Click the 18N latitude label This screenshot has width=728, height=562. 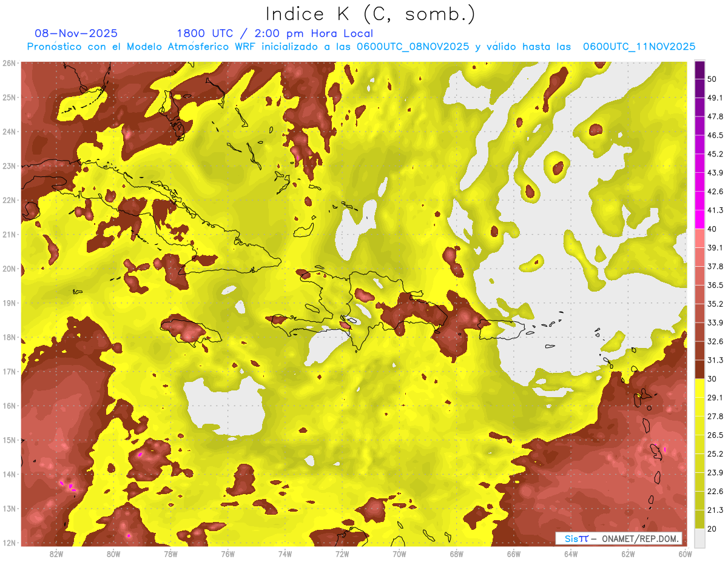pyautogui.click(x=9, y=337)
